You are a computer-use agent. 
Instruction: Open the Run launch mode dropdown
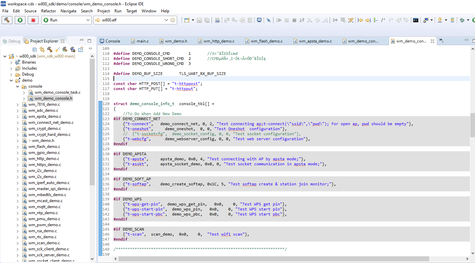click(x=88, y=20)
